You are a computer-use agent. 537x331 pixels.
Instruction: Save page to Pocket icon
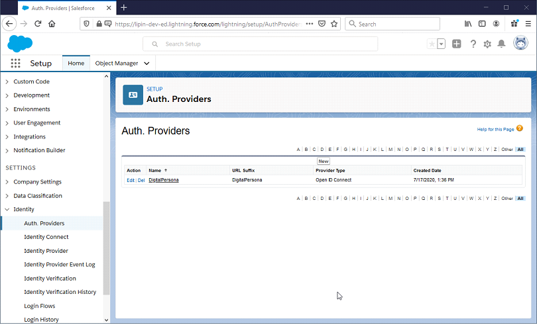322,24
